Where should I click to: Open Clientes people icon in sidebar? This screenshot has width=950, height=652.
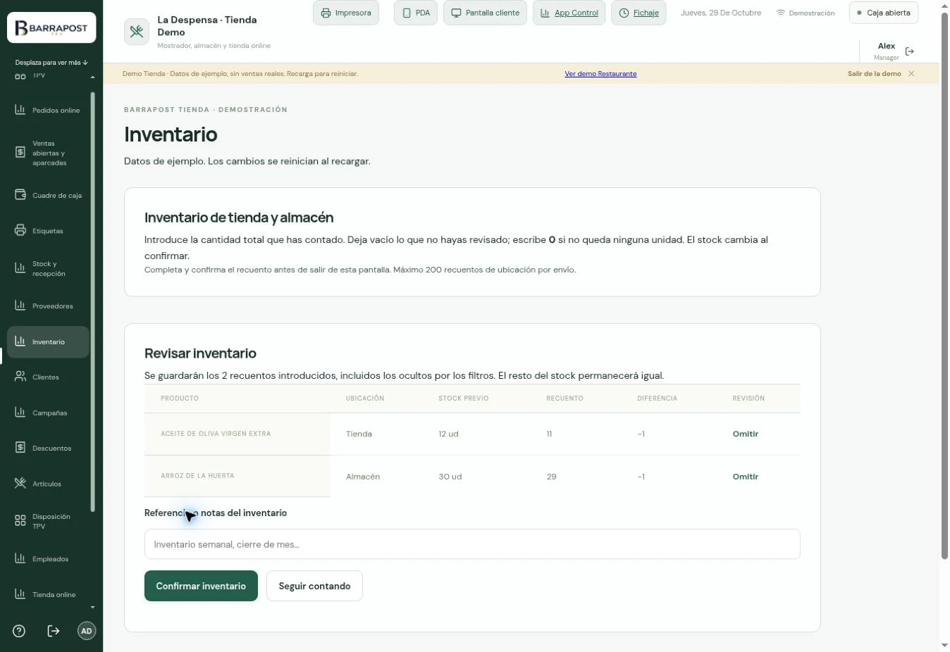[x=20, y=377]
